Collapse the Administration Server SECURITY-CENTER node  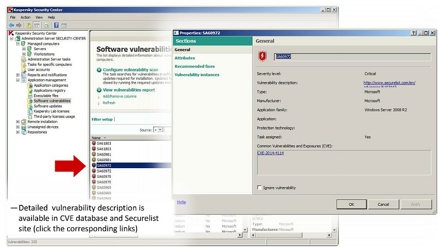coord(12,39)
